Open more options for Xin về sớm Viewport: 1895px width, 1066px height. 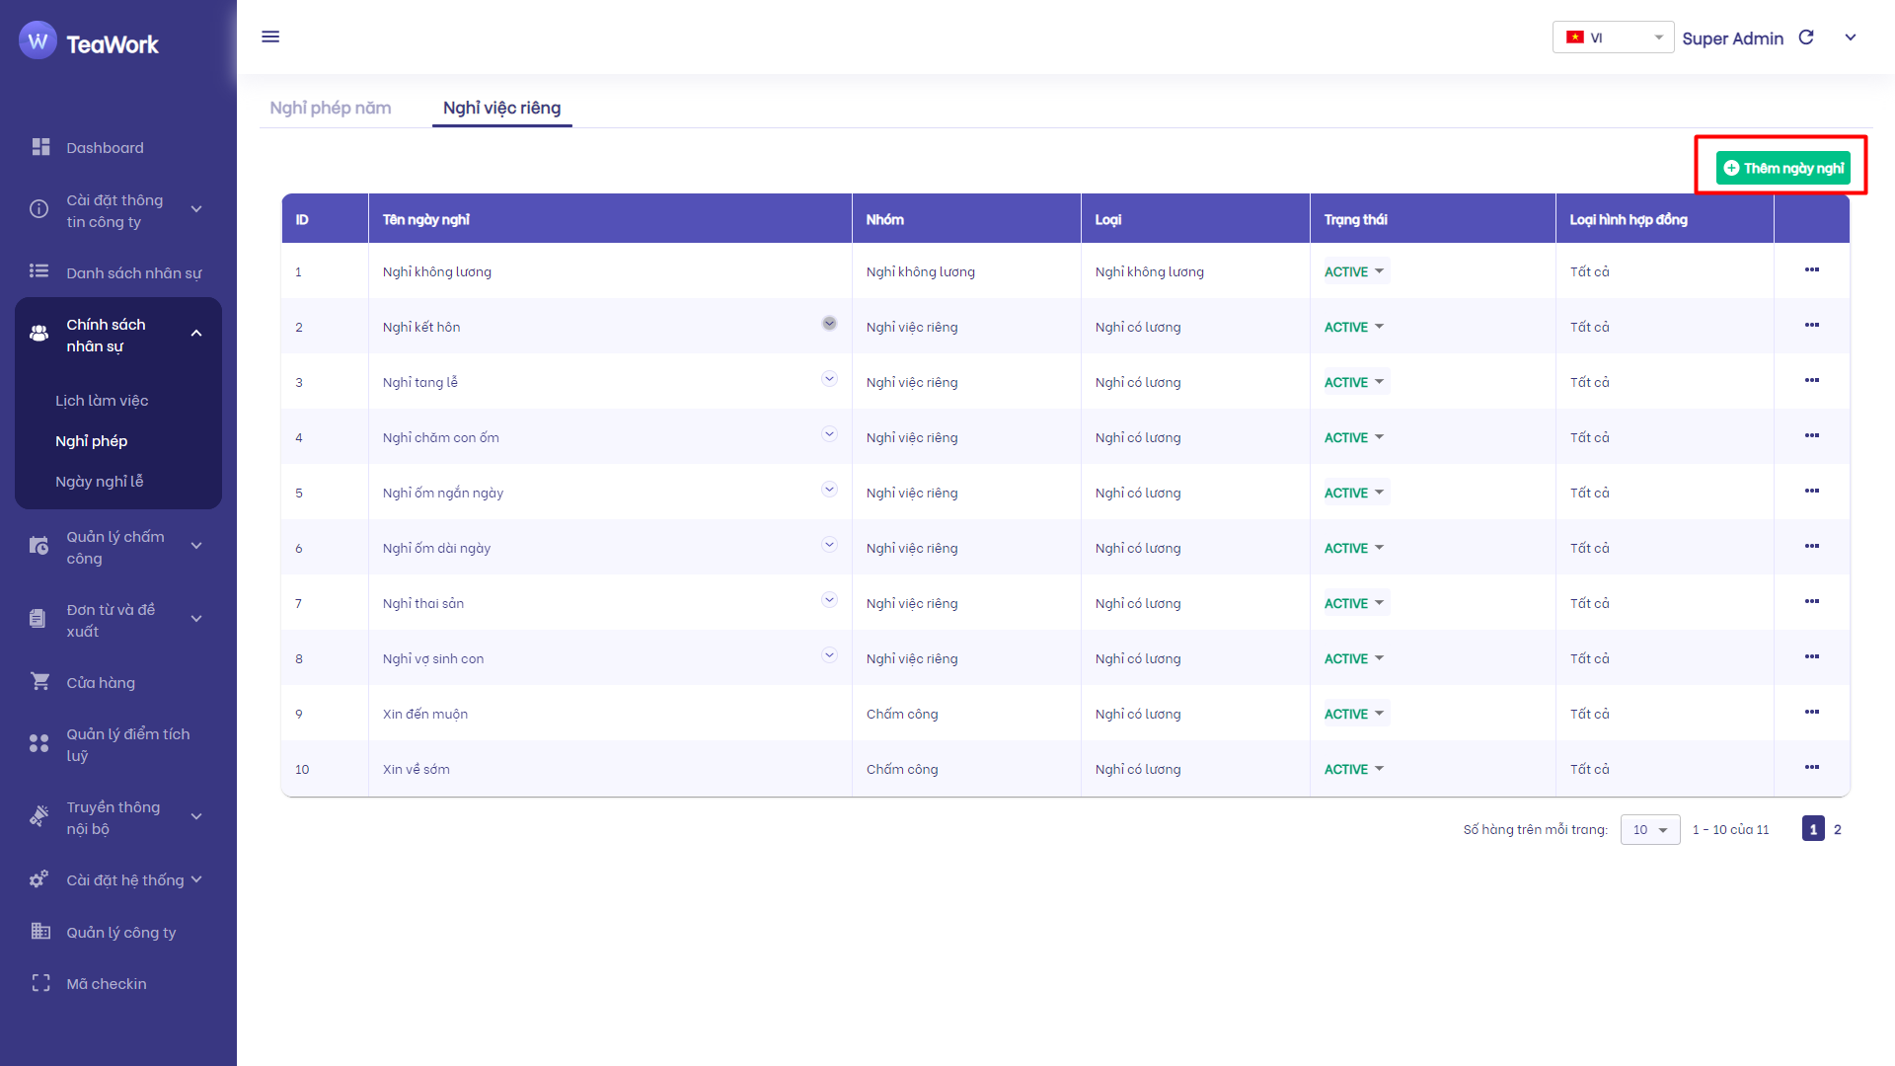[1812, 767]
